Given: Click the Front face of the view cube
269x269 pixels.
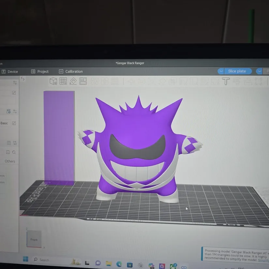Looking at the screenshot, I should click(34, 239).
